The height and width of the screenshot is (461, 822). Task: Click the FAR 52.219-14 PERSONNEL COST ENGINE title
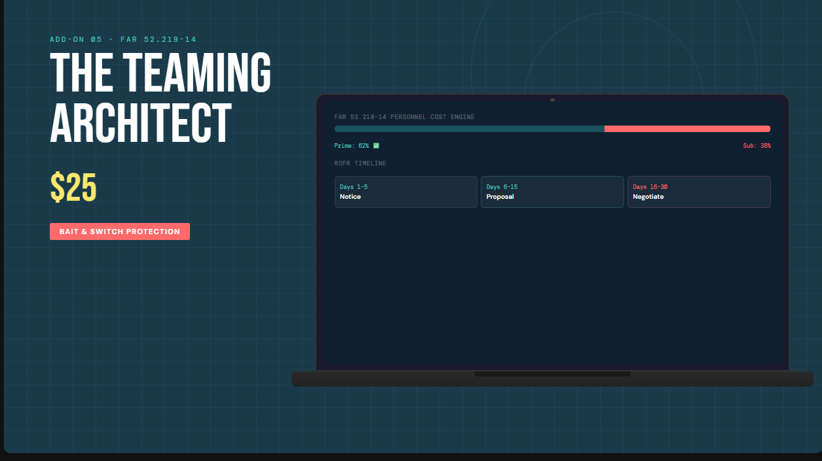(404, 116)
